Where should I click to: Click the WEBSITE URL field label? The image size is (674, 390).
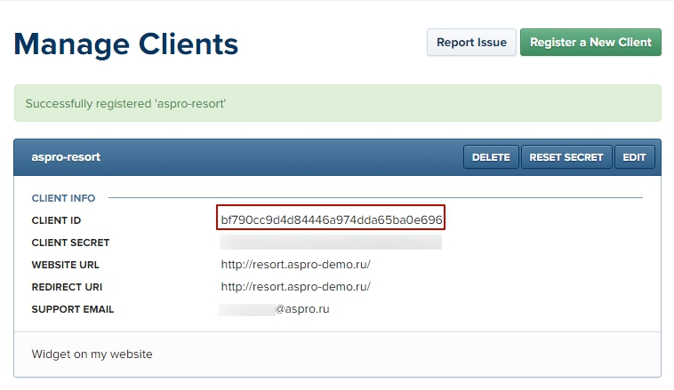click(65, 265)
